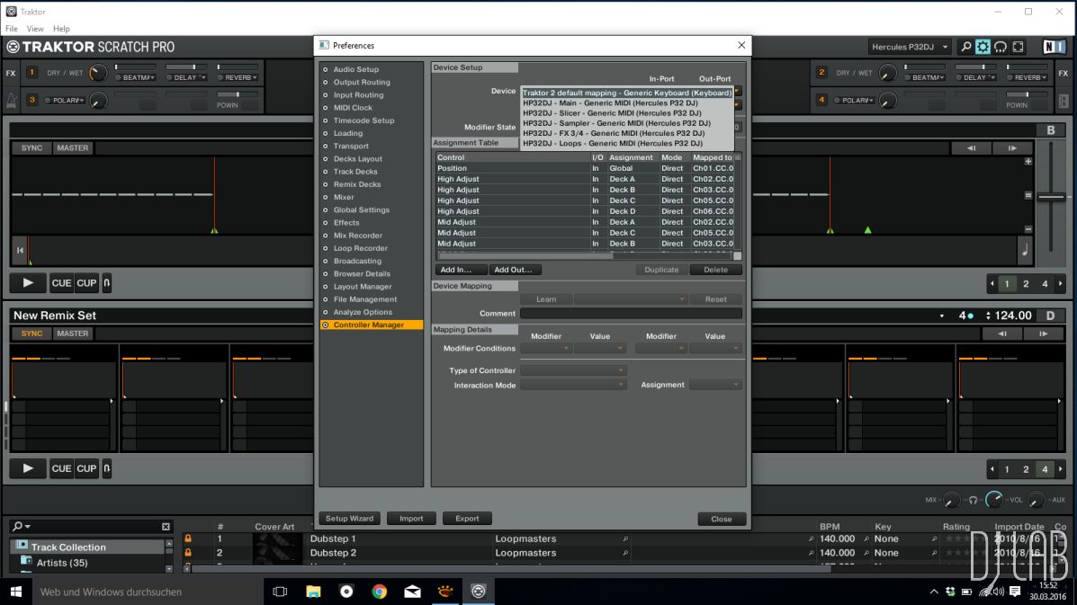
Task: Open the Type of Controller dropdown
Action: point(573,370)
